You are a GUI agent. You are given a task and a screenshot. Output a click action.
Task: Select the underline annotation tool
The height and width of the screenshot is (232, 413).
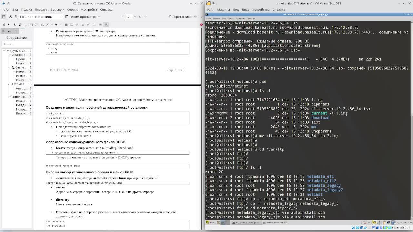(x=9, y=24)
